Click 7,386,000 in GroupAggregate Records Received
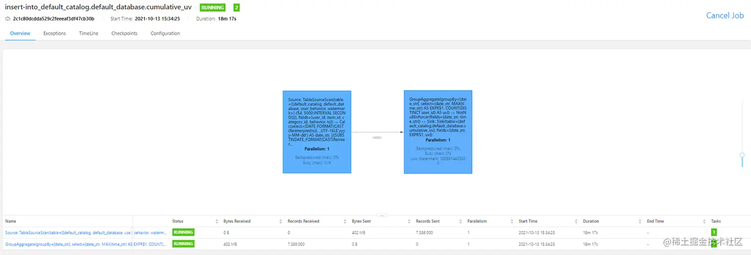751x255 pixels. coord(297,244)
